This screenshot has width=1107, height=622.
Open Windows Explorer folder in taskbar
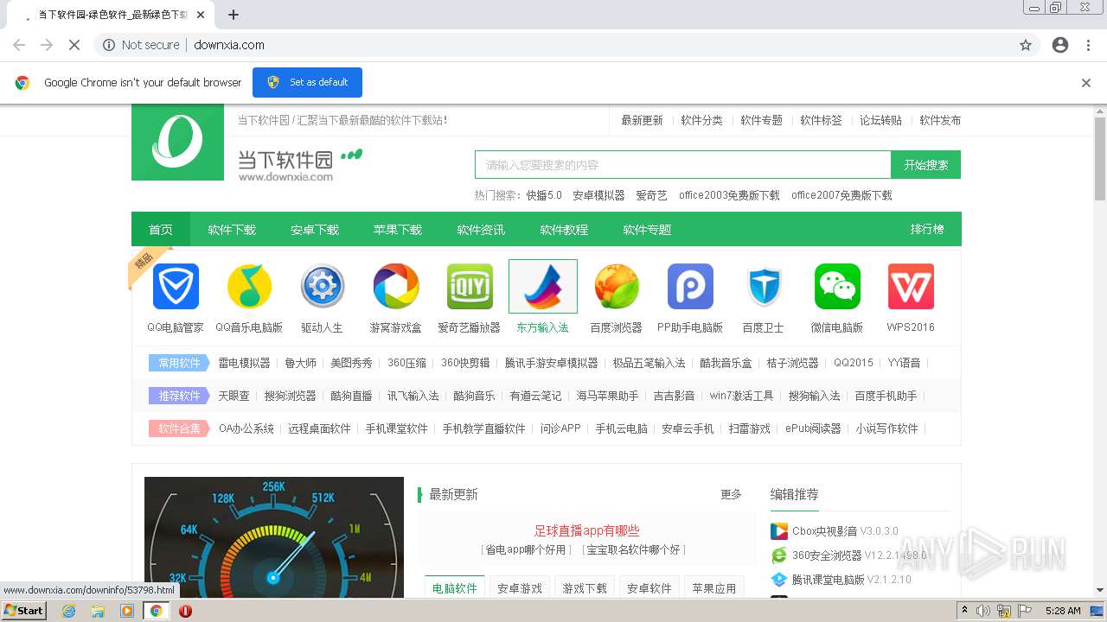click(x=98, y=611)
